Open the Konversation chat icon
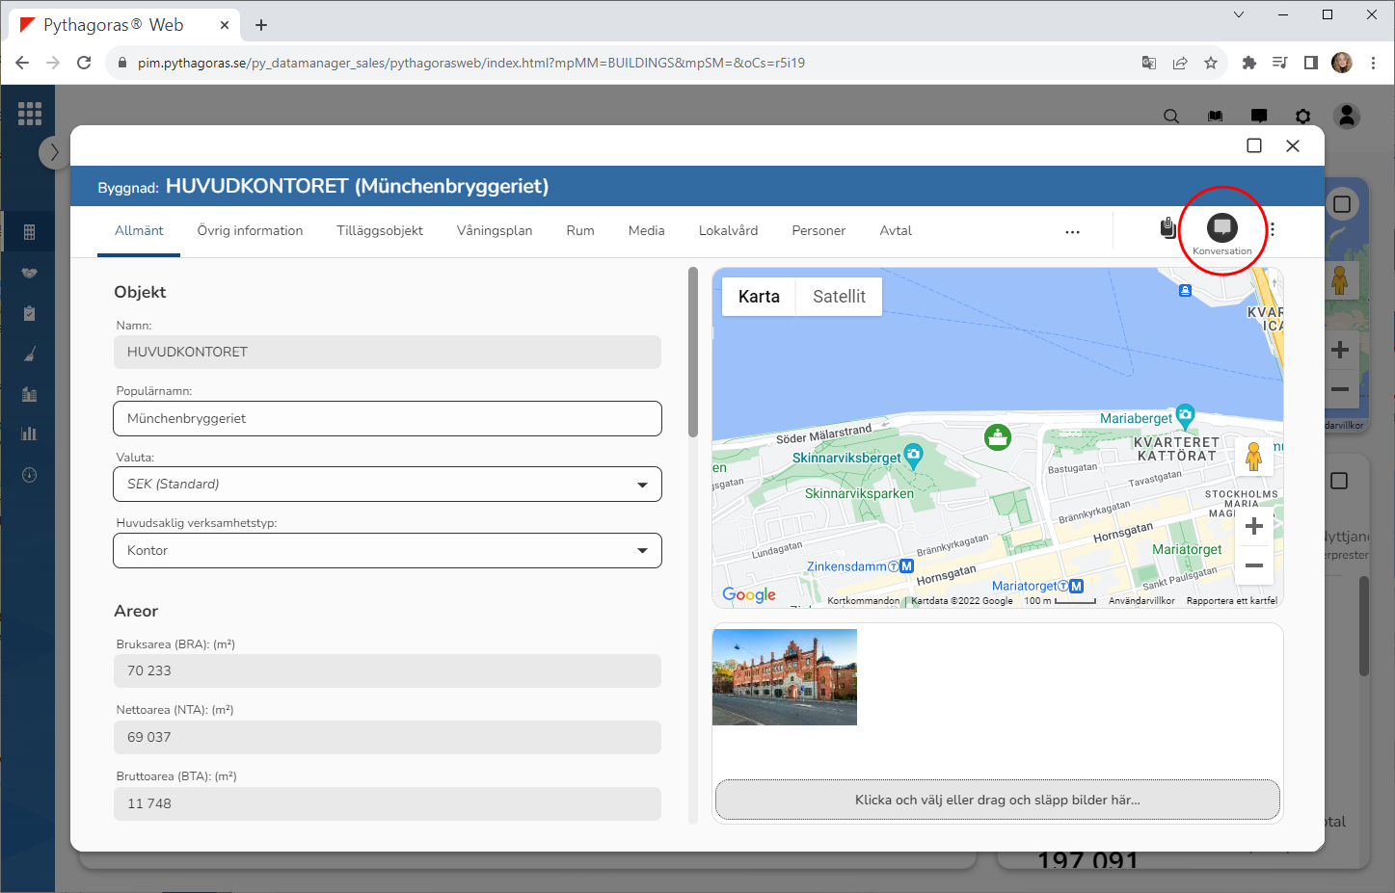The width and height of the screenshot is (1395, 893). (x=1221, y=228)
